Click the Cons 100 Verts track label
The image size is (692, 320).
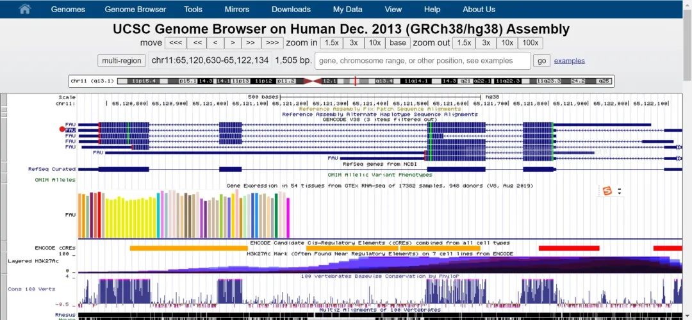coord(31,289)
